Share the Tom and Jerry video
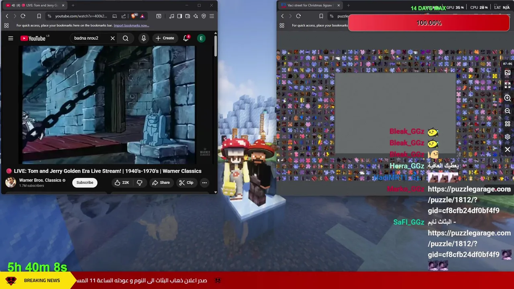This screenshot has height=289, width=514. pos(161,183)
